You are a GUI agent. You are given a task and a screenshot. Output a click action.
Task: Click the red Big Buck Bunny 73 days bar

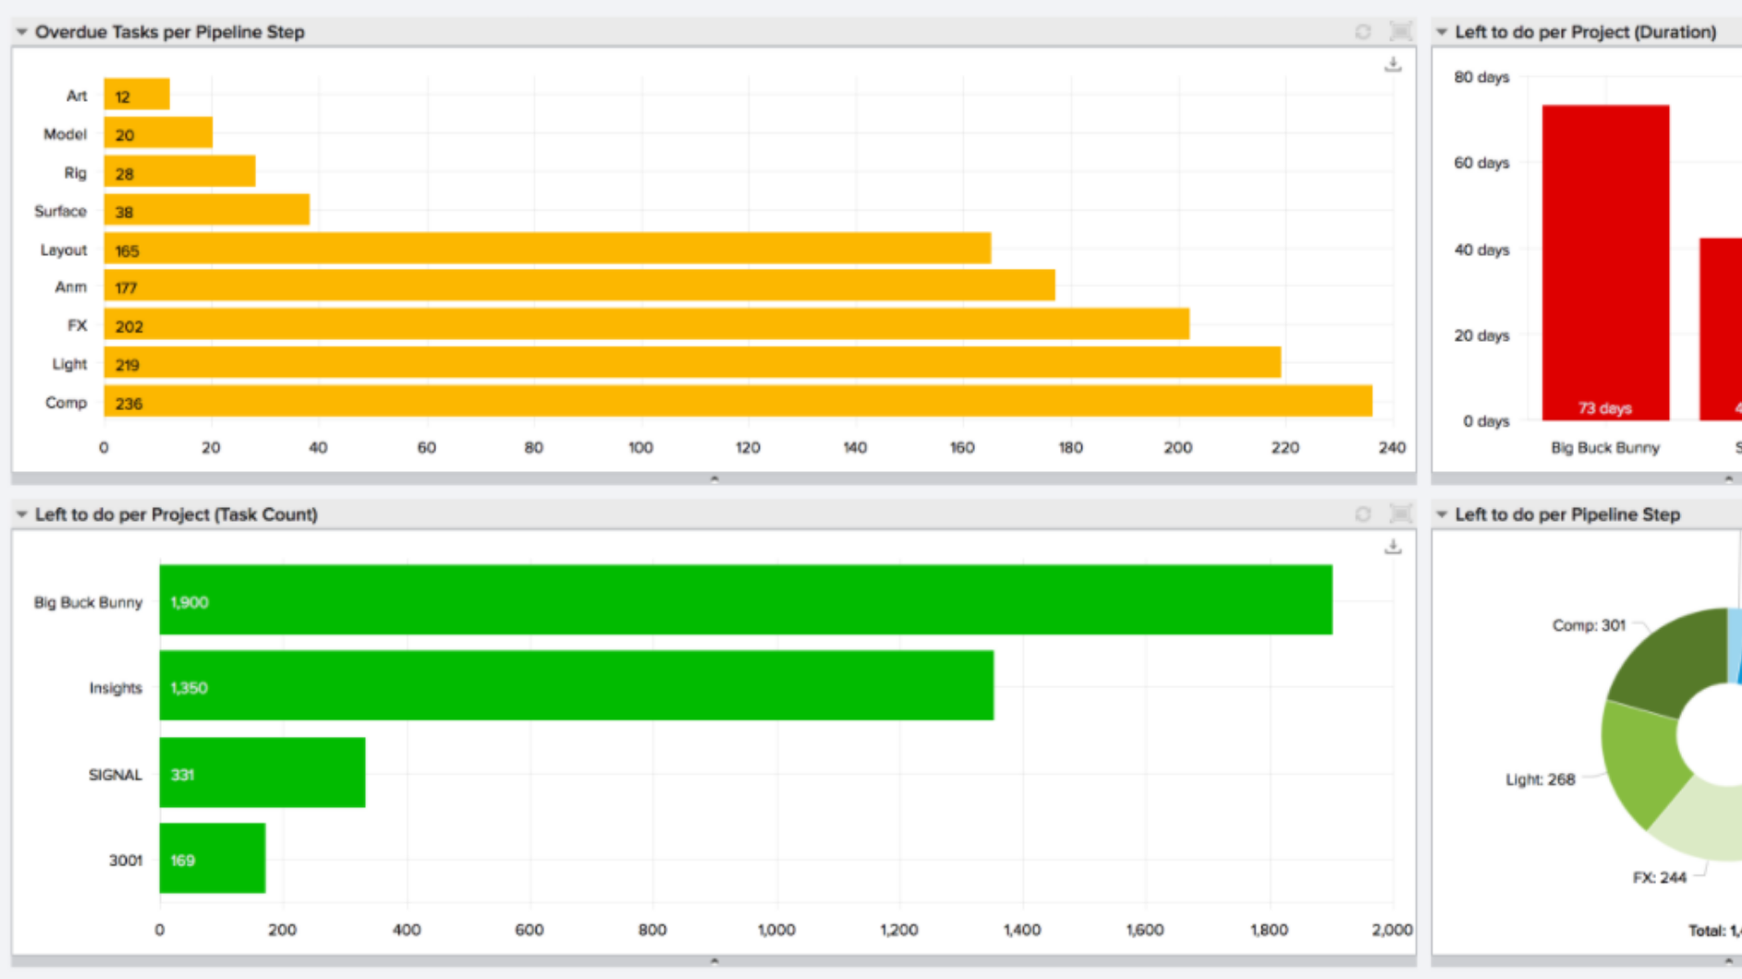(1605, 262)
